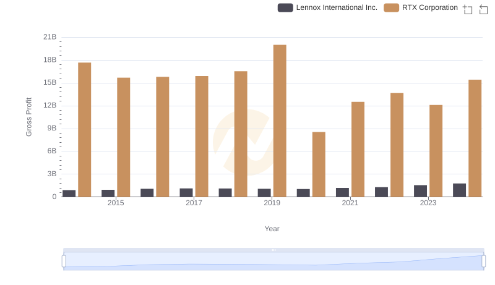Click the Lennox bar for 2024
The image size is (495, 285).
(x=459, y=190)
